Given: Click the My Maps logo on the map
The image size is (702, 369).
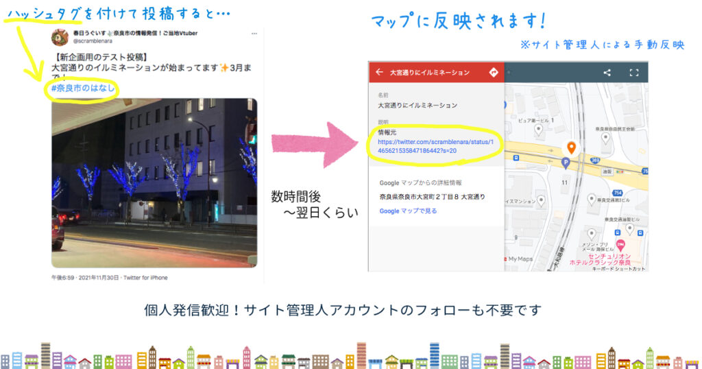Looking at the screenshot, I should point(520,259).
